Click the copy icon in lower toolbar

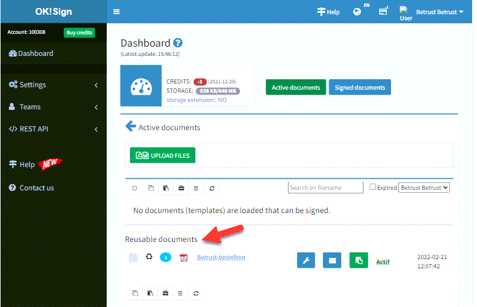coord(135,293)
